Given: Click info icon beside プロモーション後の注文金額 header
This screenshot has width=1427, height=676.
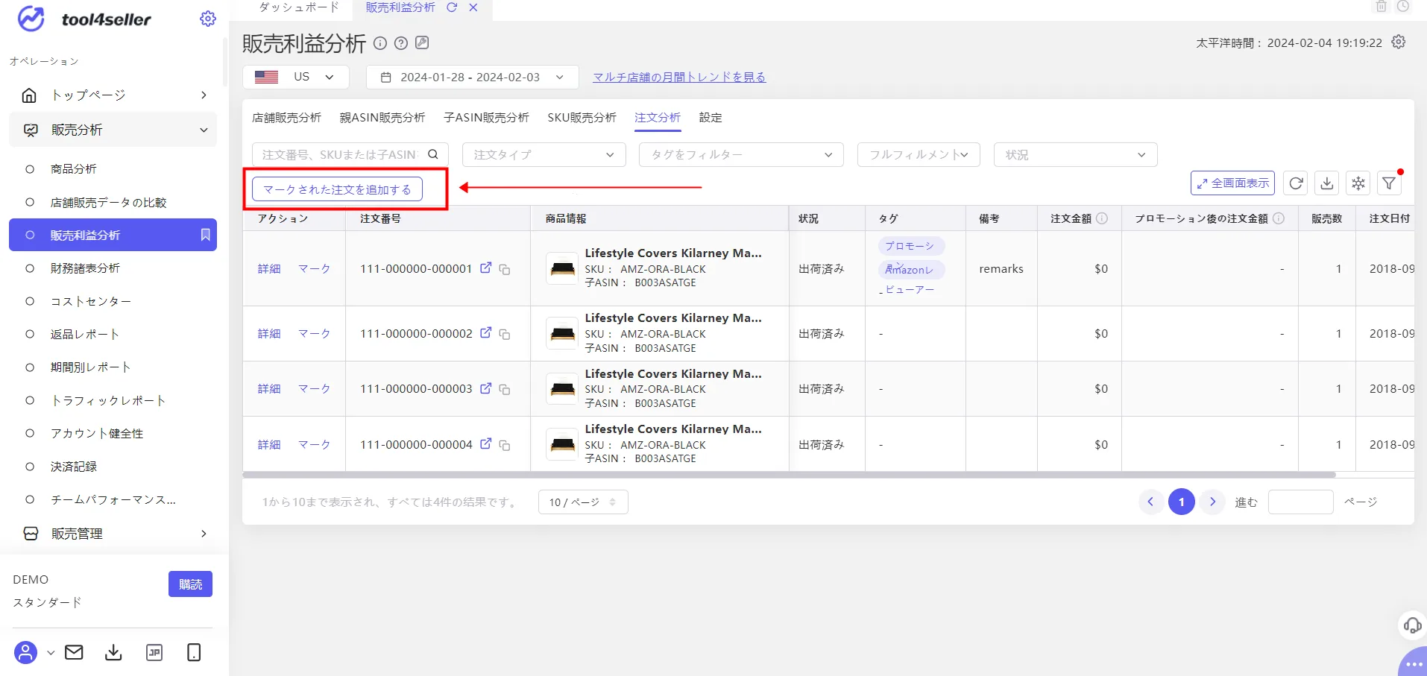Looking at the screenshot, I should (1279, 218).
